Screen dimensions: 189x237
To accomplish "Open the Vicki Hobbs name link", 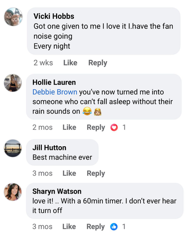I will pyautogui.click(x=54, y=16).
